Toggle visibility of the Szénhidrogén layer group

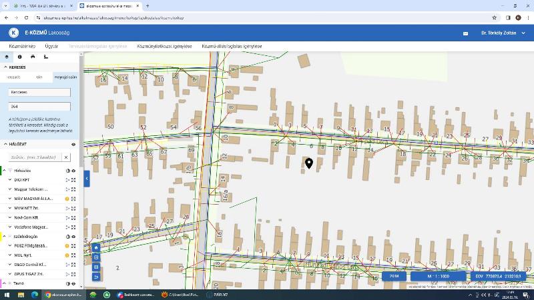click(73, 237)
